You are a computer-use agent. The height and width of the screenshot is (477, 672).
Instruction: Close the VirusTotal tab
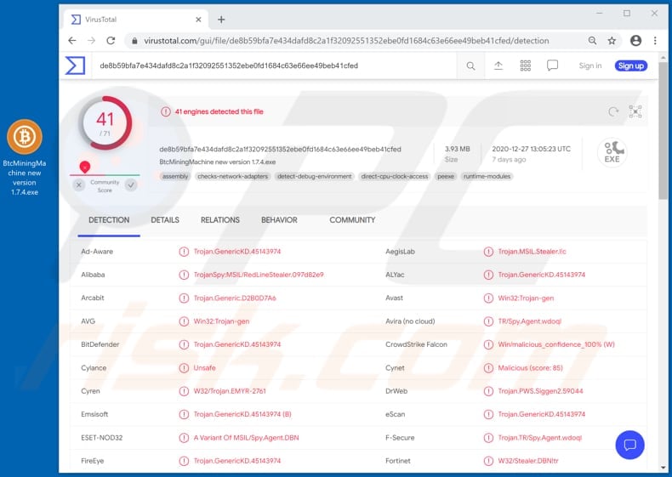(x=198, y=20)
